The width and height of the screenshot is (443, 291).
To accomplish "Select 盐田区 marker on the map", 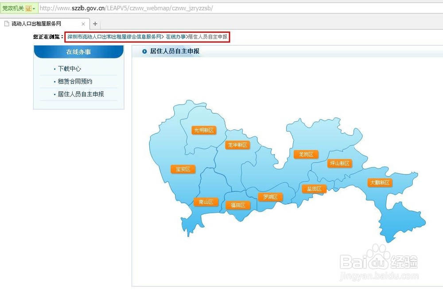I will (x=314, y=189).
